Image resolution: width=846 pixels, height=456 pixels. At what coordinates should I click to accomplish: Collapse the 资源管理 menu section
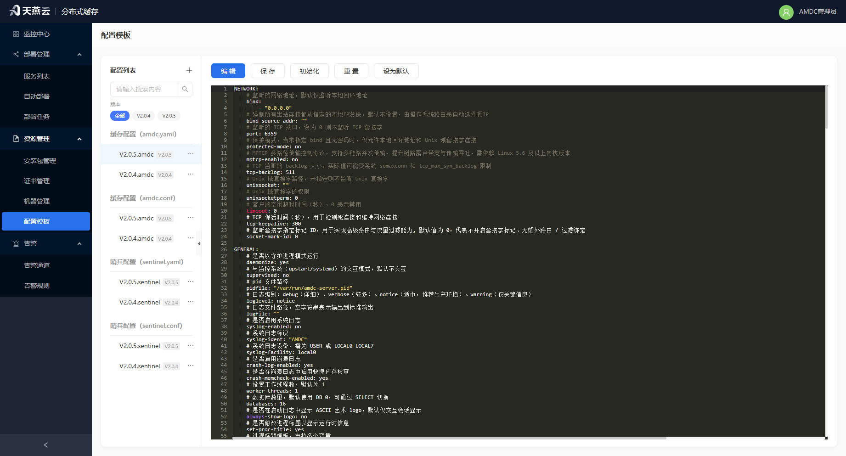79,139
